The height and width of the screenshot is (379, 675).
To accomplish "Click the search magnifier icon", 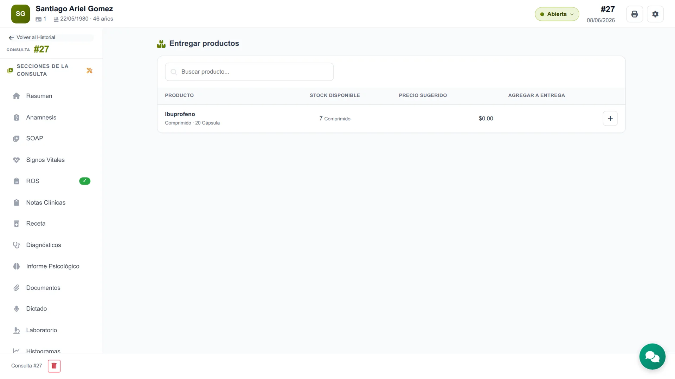I will [174, 72].
